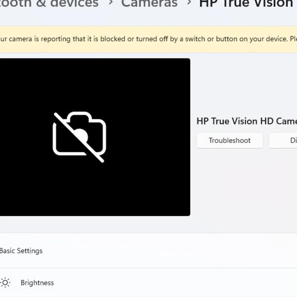Click the HP True Vision HD Camera name
Image resolution: width=297 pixels, height=297 pixels.
(x=247, y=121)
